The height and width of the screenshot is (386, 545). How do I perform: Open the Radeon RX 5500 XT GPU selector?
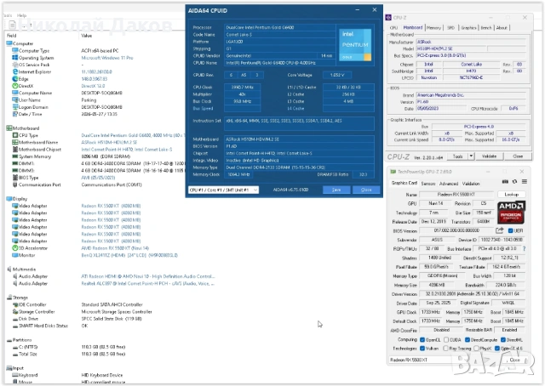pyautogui.click(x=427, y=360)
